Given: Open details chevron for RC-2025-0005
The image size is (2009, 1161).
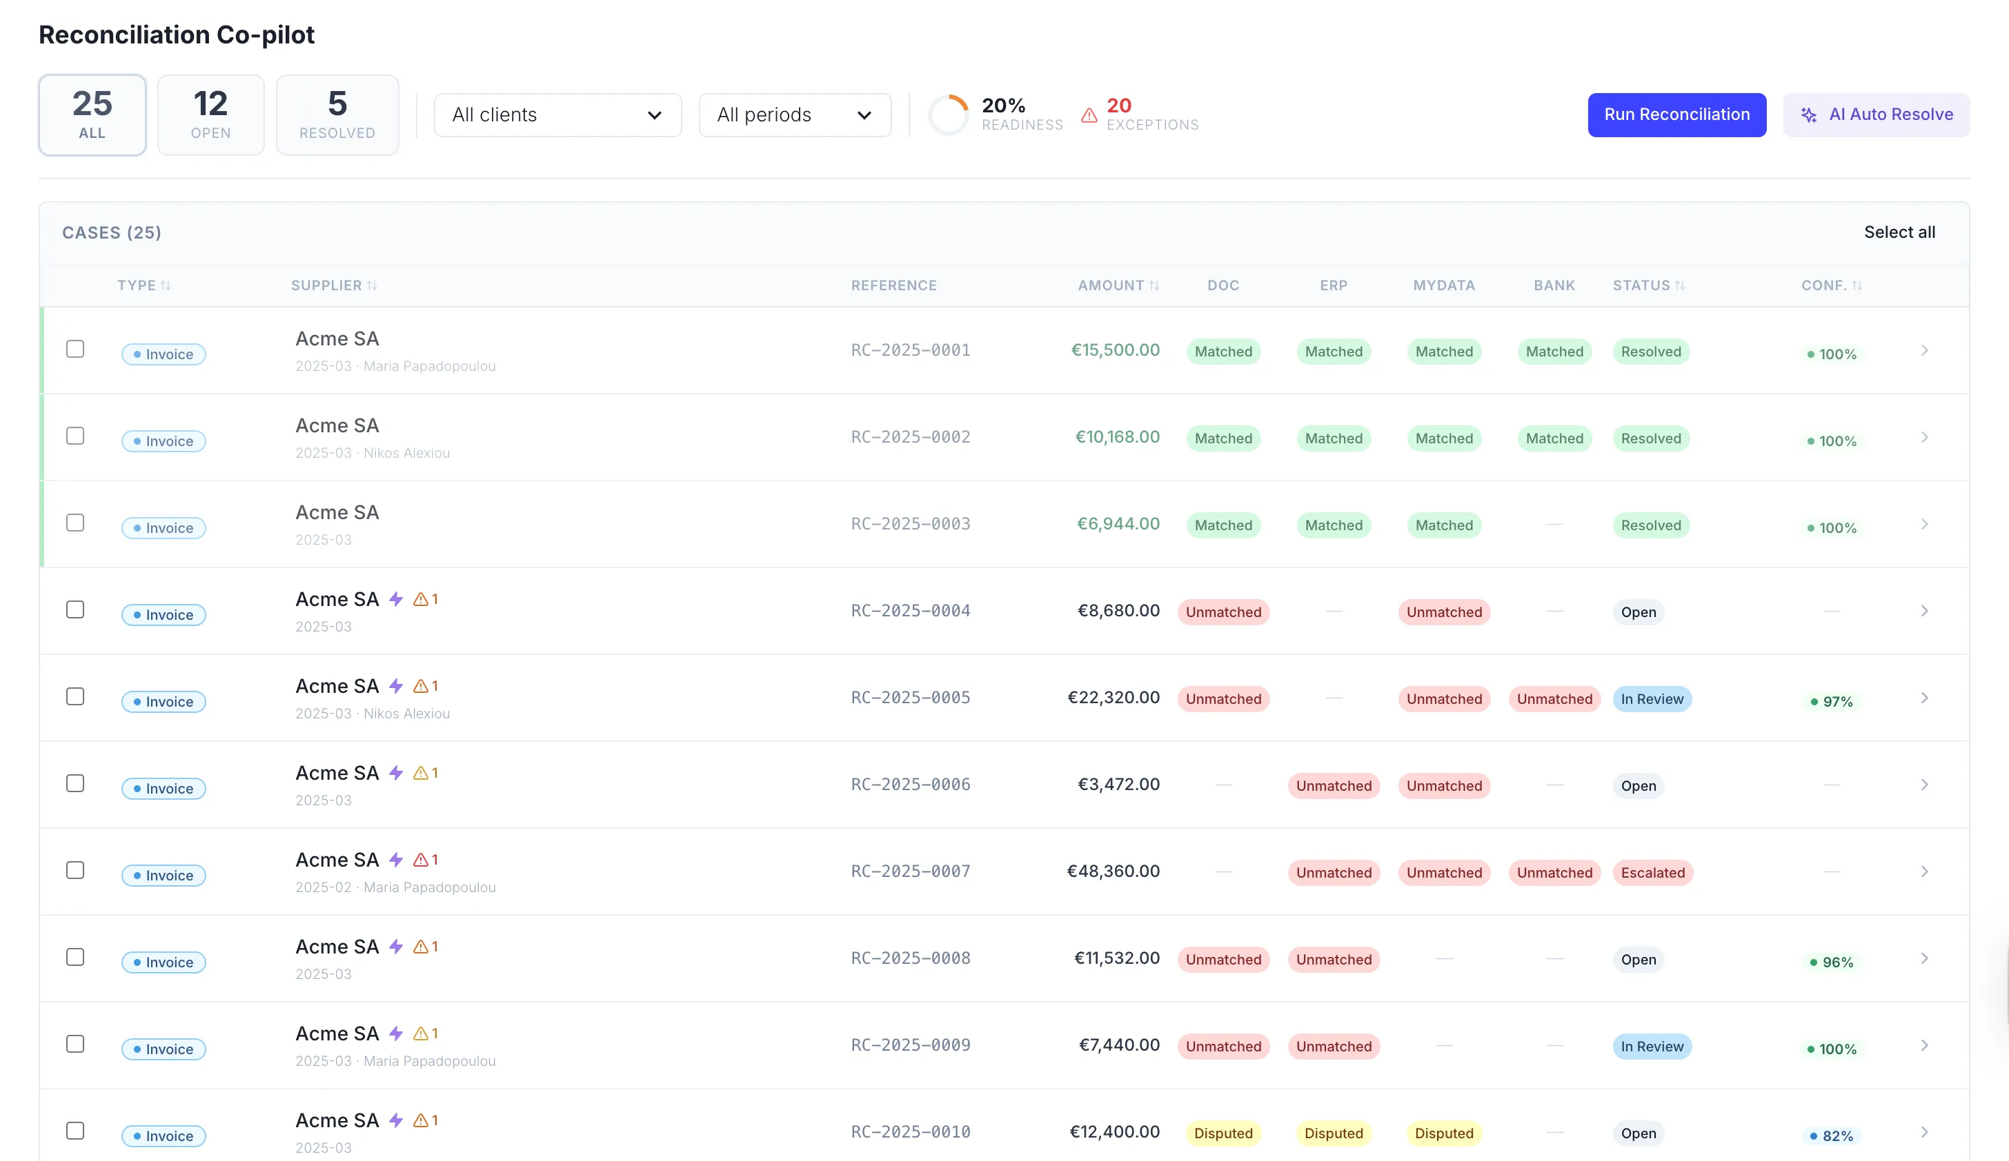Looking at the screenshot, I should (x=1923, y=698).
